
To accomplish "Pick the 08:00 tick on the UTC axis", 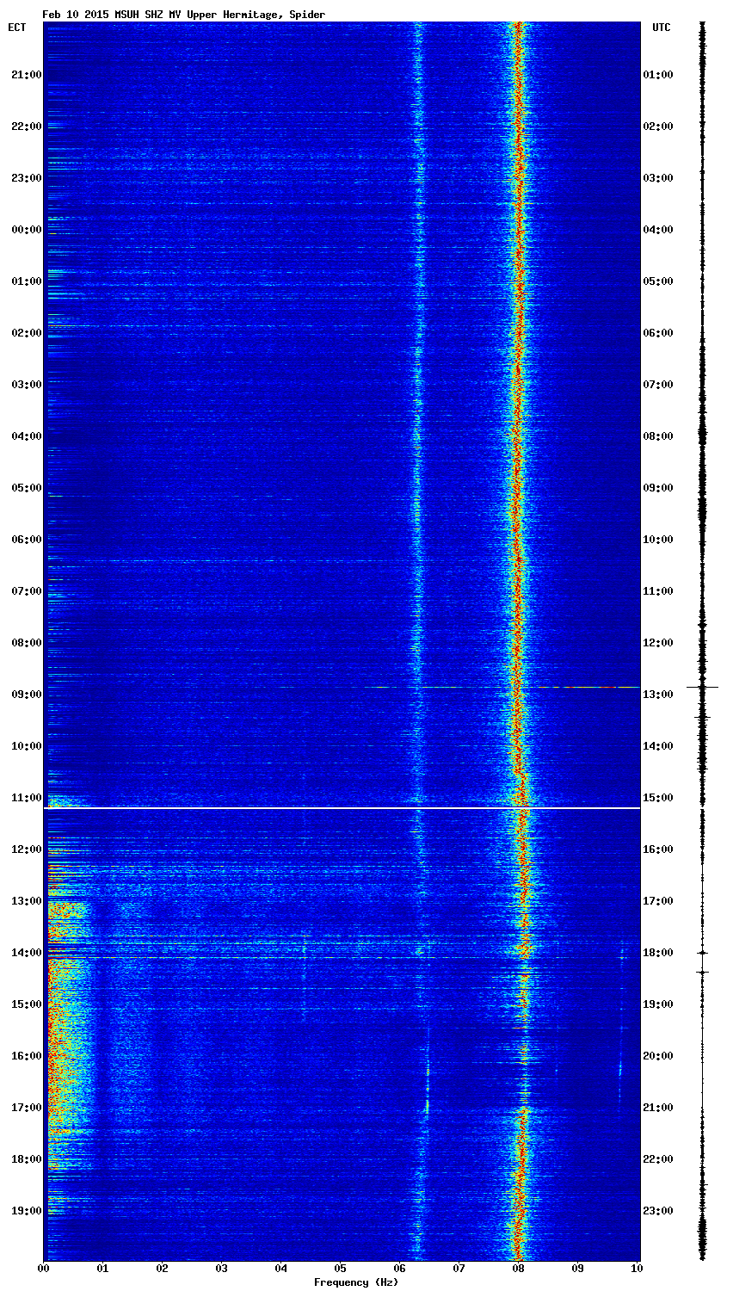I will coord(658,436).
